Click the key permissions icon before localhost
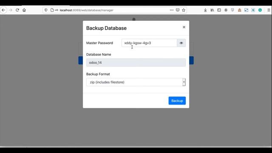This screenshot has width=272, height=153. tap(57, 10)
